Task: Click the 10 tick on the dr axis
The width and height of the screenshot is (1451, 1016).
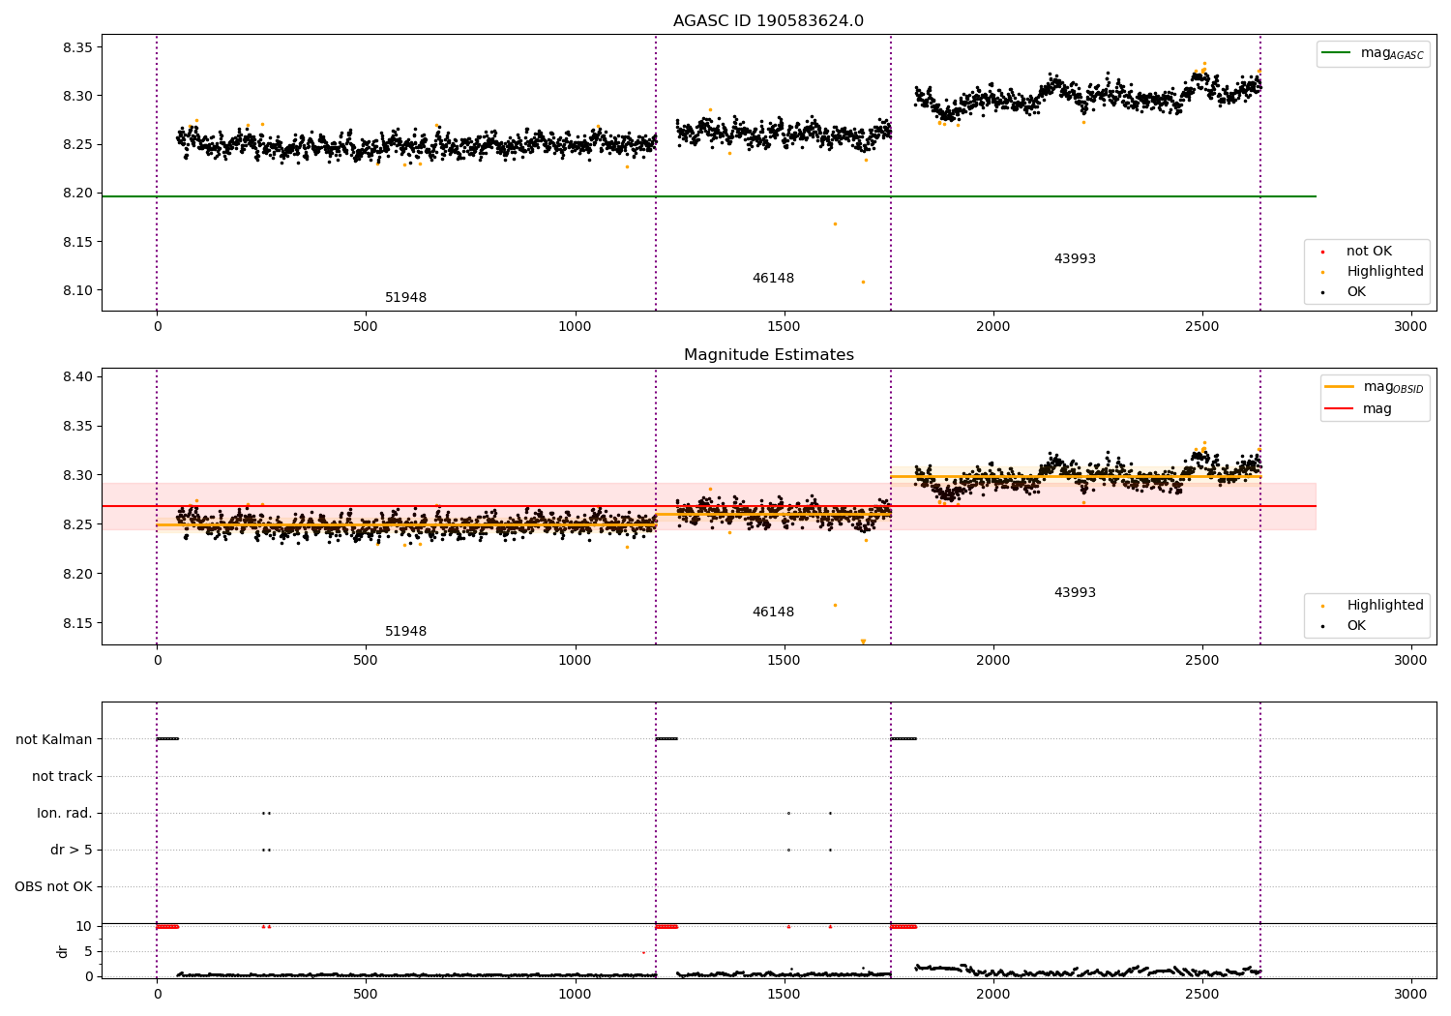Action: tap(84, 927)
